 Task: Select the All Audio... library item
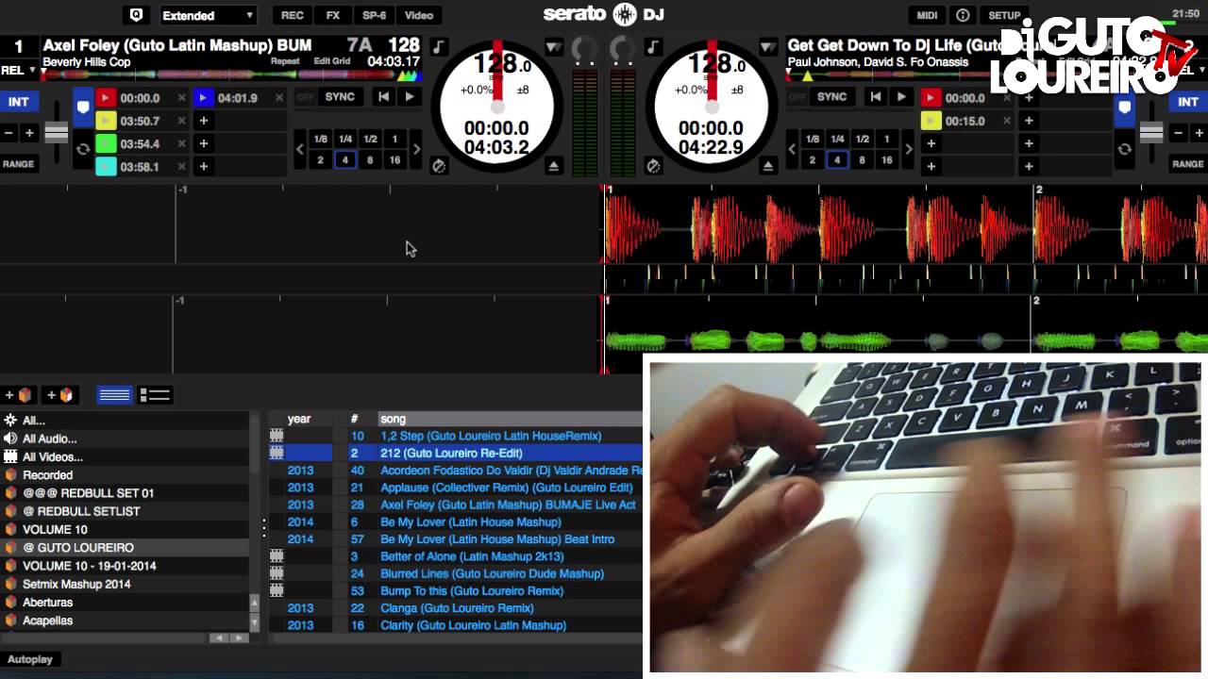125,439
